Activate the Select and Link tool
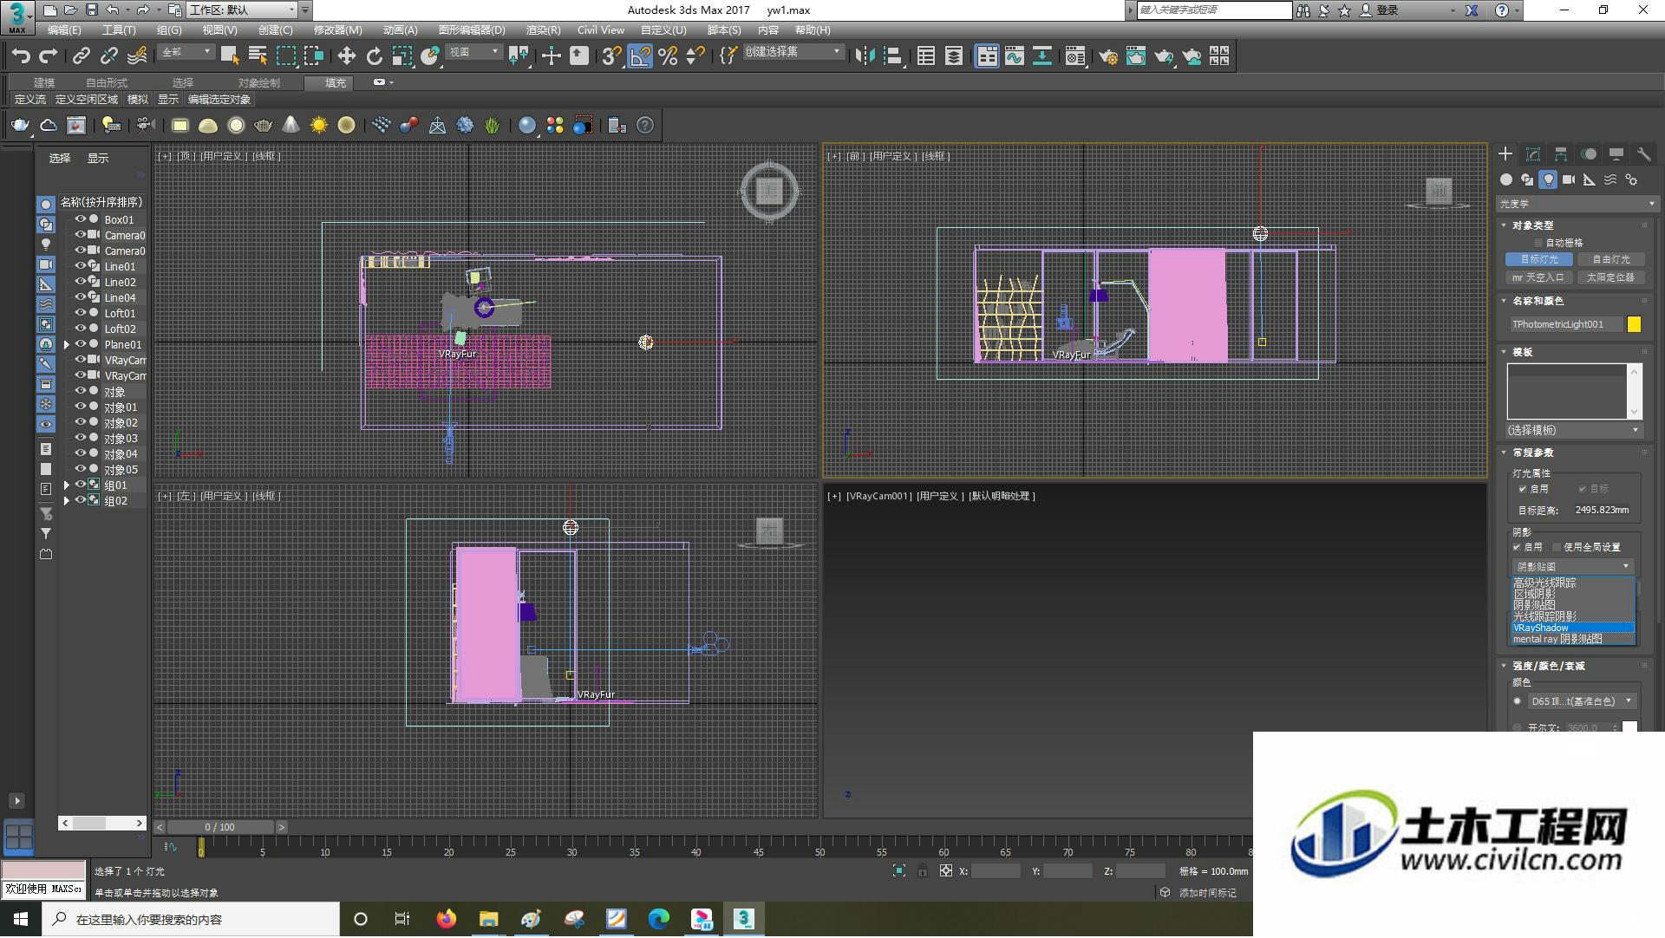This screenshot has height=938, width=1665. 82,56
